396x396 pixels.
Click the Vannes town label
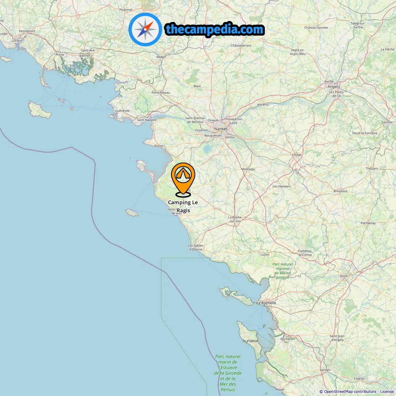tap(85, 56)
